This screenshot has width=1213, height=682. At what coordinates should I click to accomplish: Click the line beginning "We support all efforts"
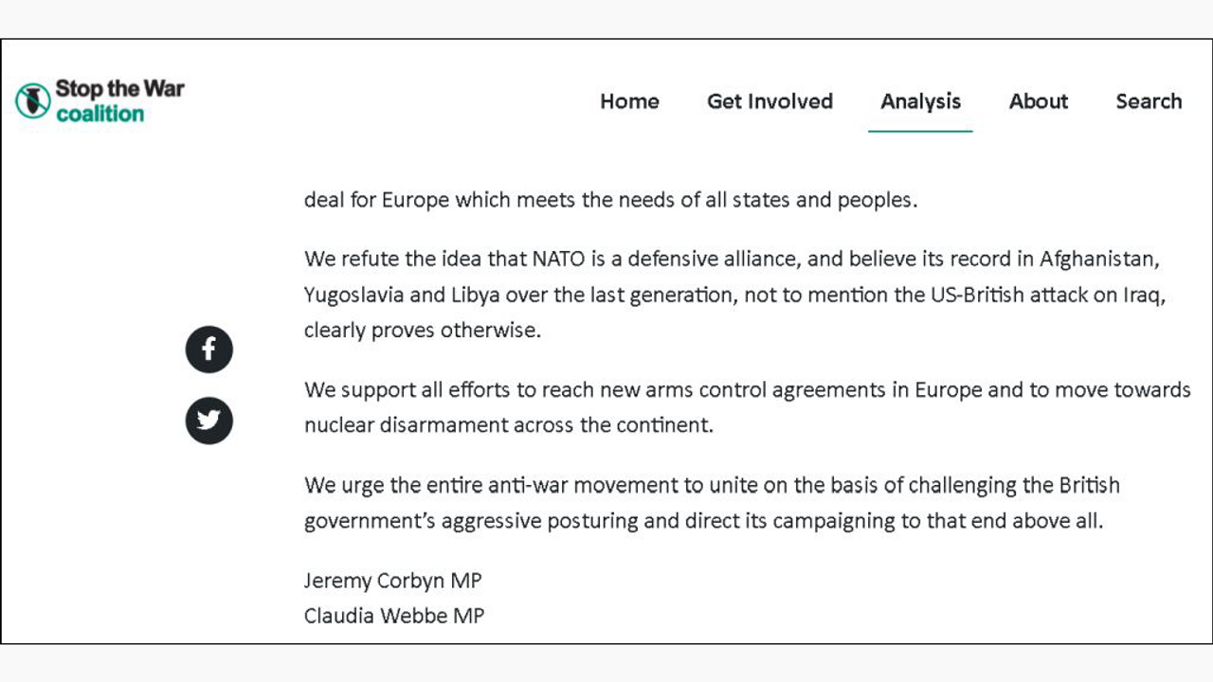(747, 390)
